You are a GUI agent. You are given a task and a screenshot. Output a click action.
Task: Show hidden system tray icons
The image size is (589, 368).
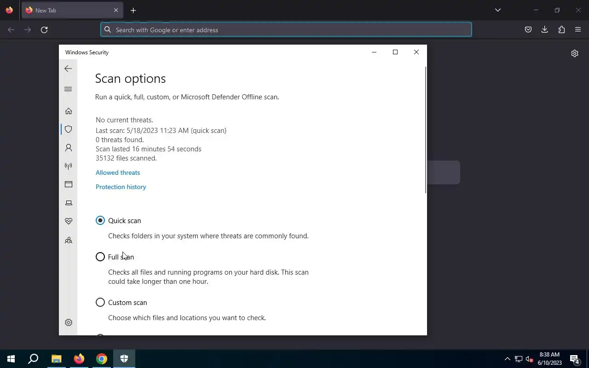[508, 359]
